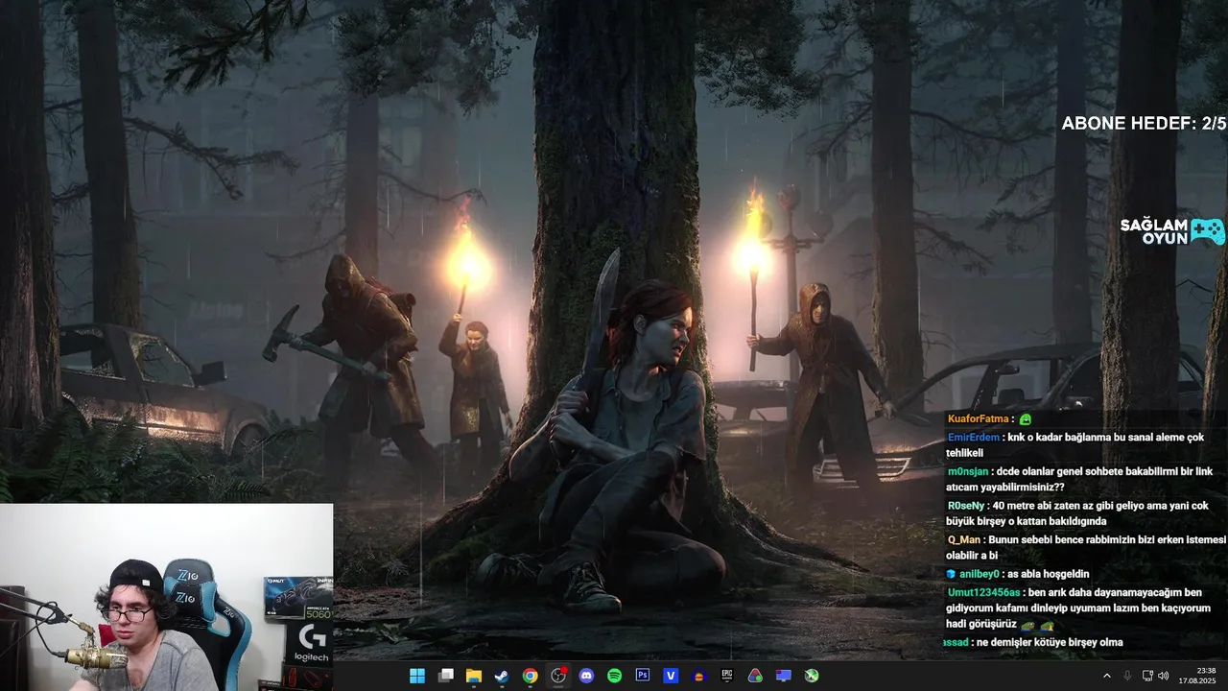Click the microphone tray icon
This screenshot has height=691, width=1228.
[x=1127, y=676]
